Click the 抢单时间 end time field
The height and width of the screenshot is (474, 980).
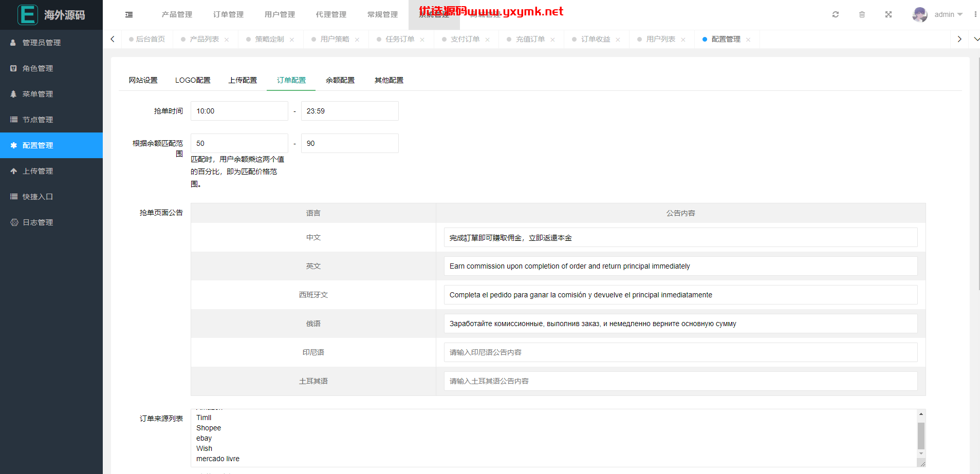tap(350, 111)
